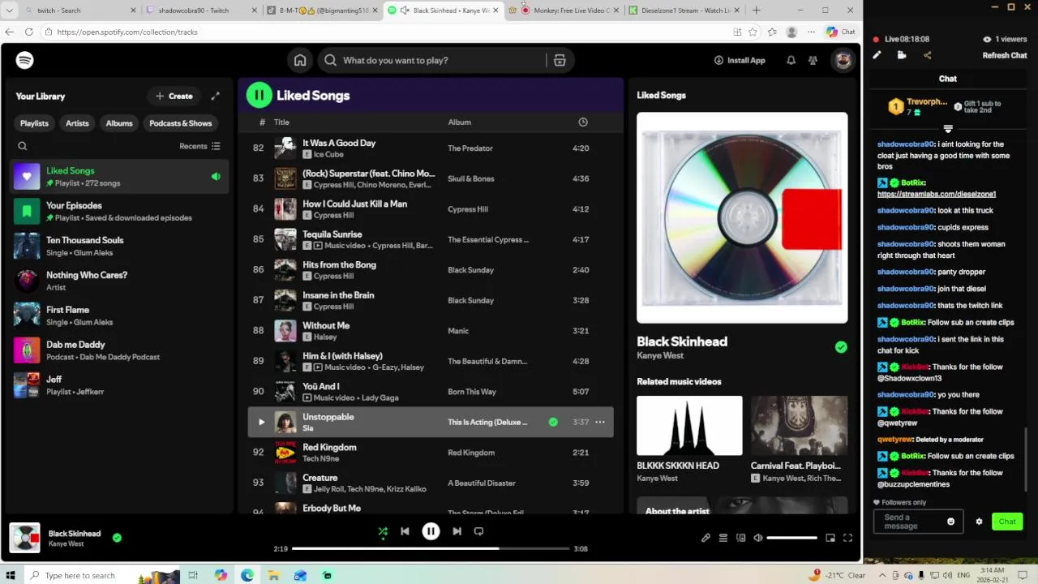This screenshot has height=584, width=1038.
Task: Open Spotify home via logo
Action: [x=24, y=60]
